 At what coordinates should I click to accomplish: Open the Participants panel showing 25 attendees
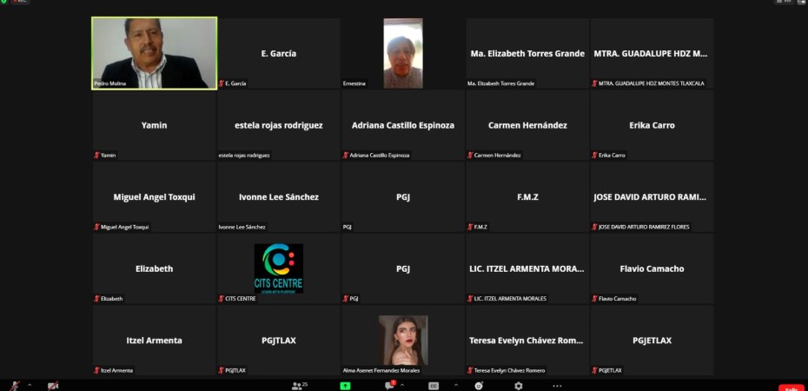[299, 386]
